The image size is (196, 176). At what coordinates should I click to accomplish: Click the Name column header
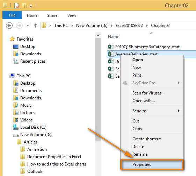(114, 37)
